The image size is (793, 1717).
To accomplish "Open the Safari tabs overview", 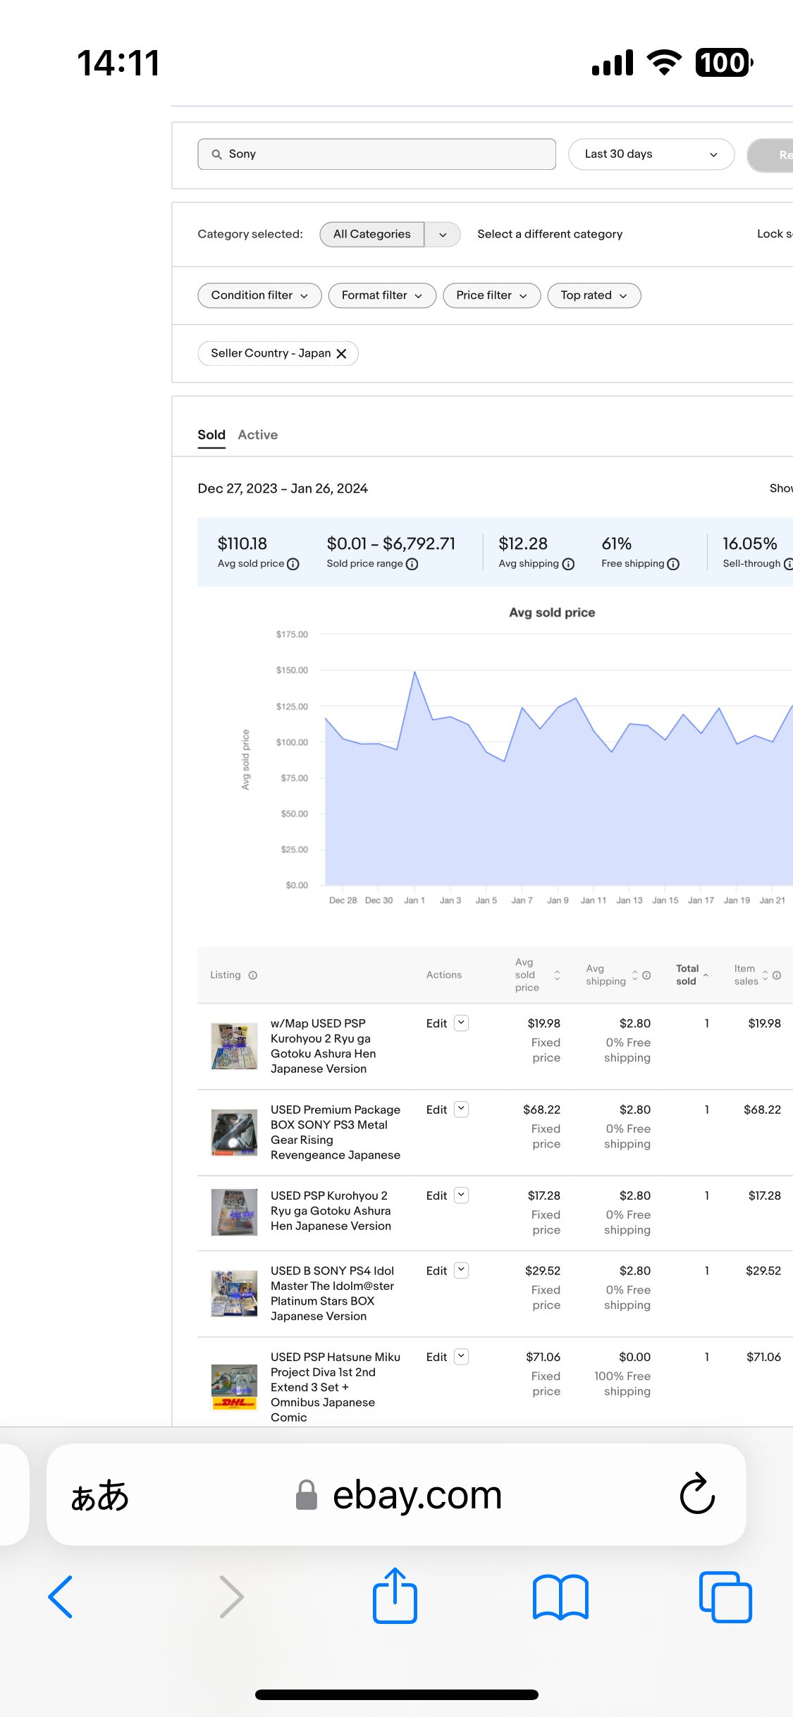I will (725, 1596).
